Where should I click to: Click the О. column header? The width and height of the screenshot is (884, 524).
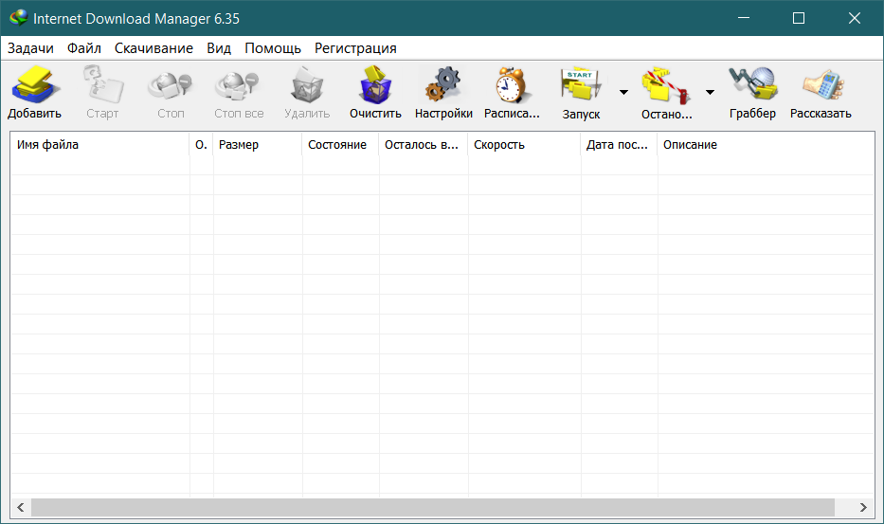coord(201,145)
